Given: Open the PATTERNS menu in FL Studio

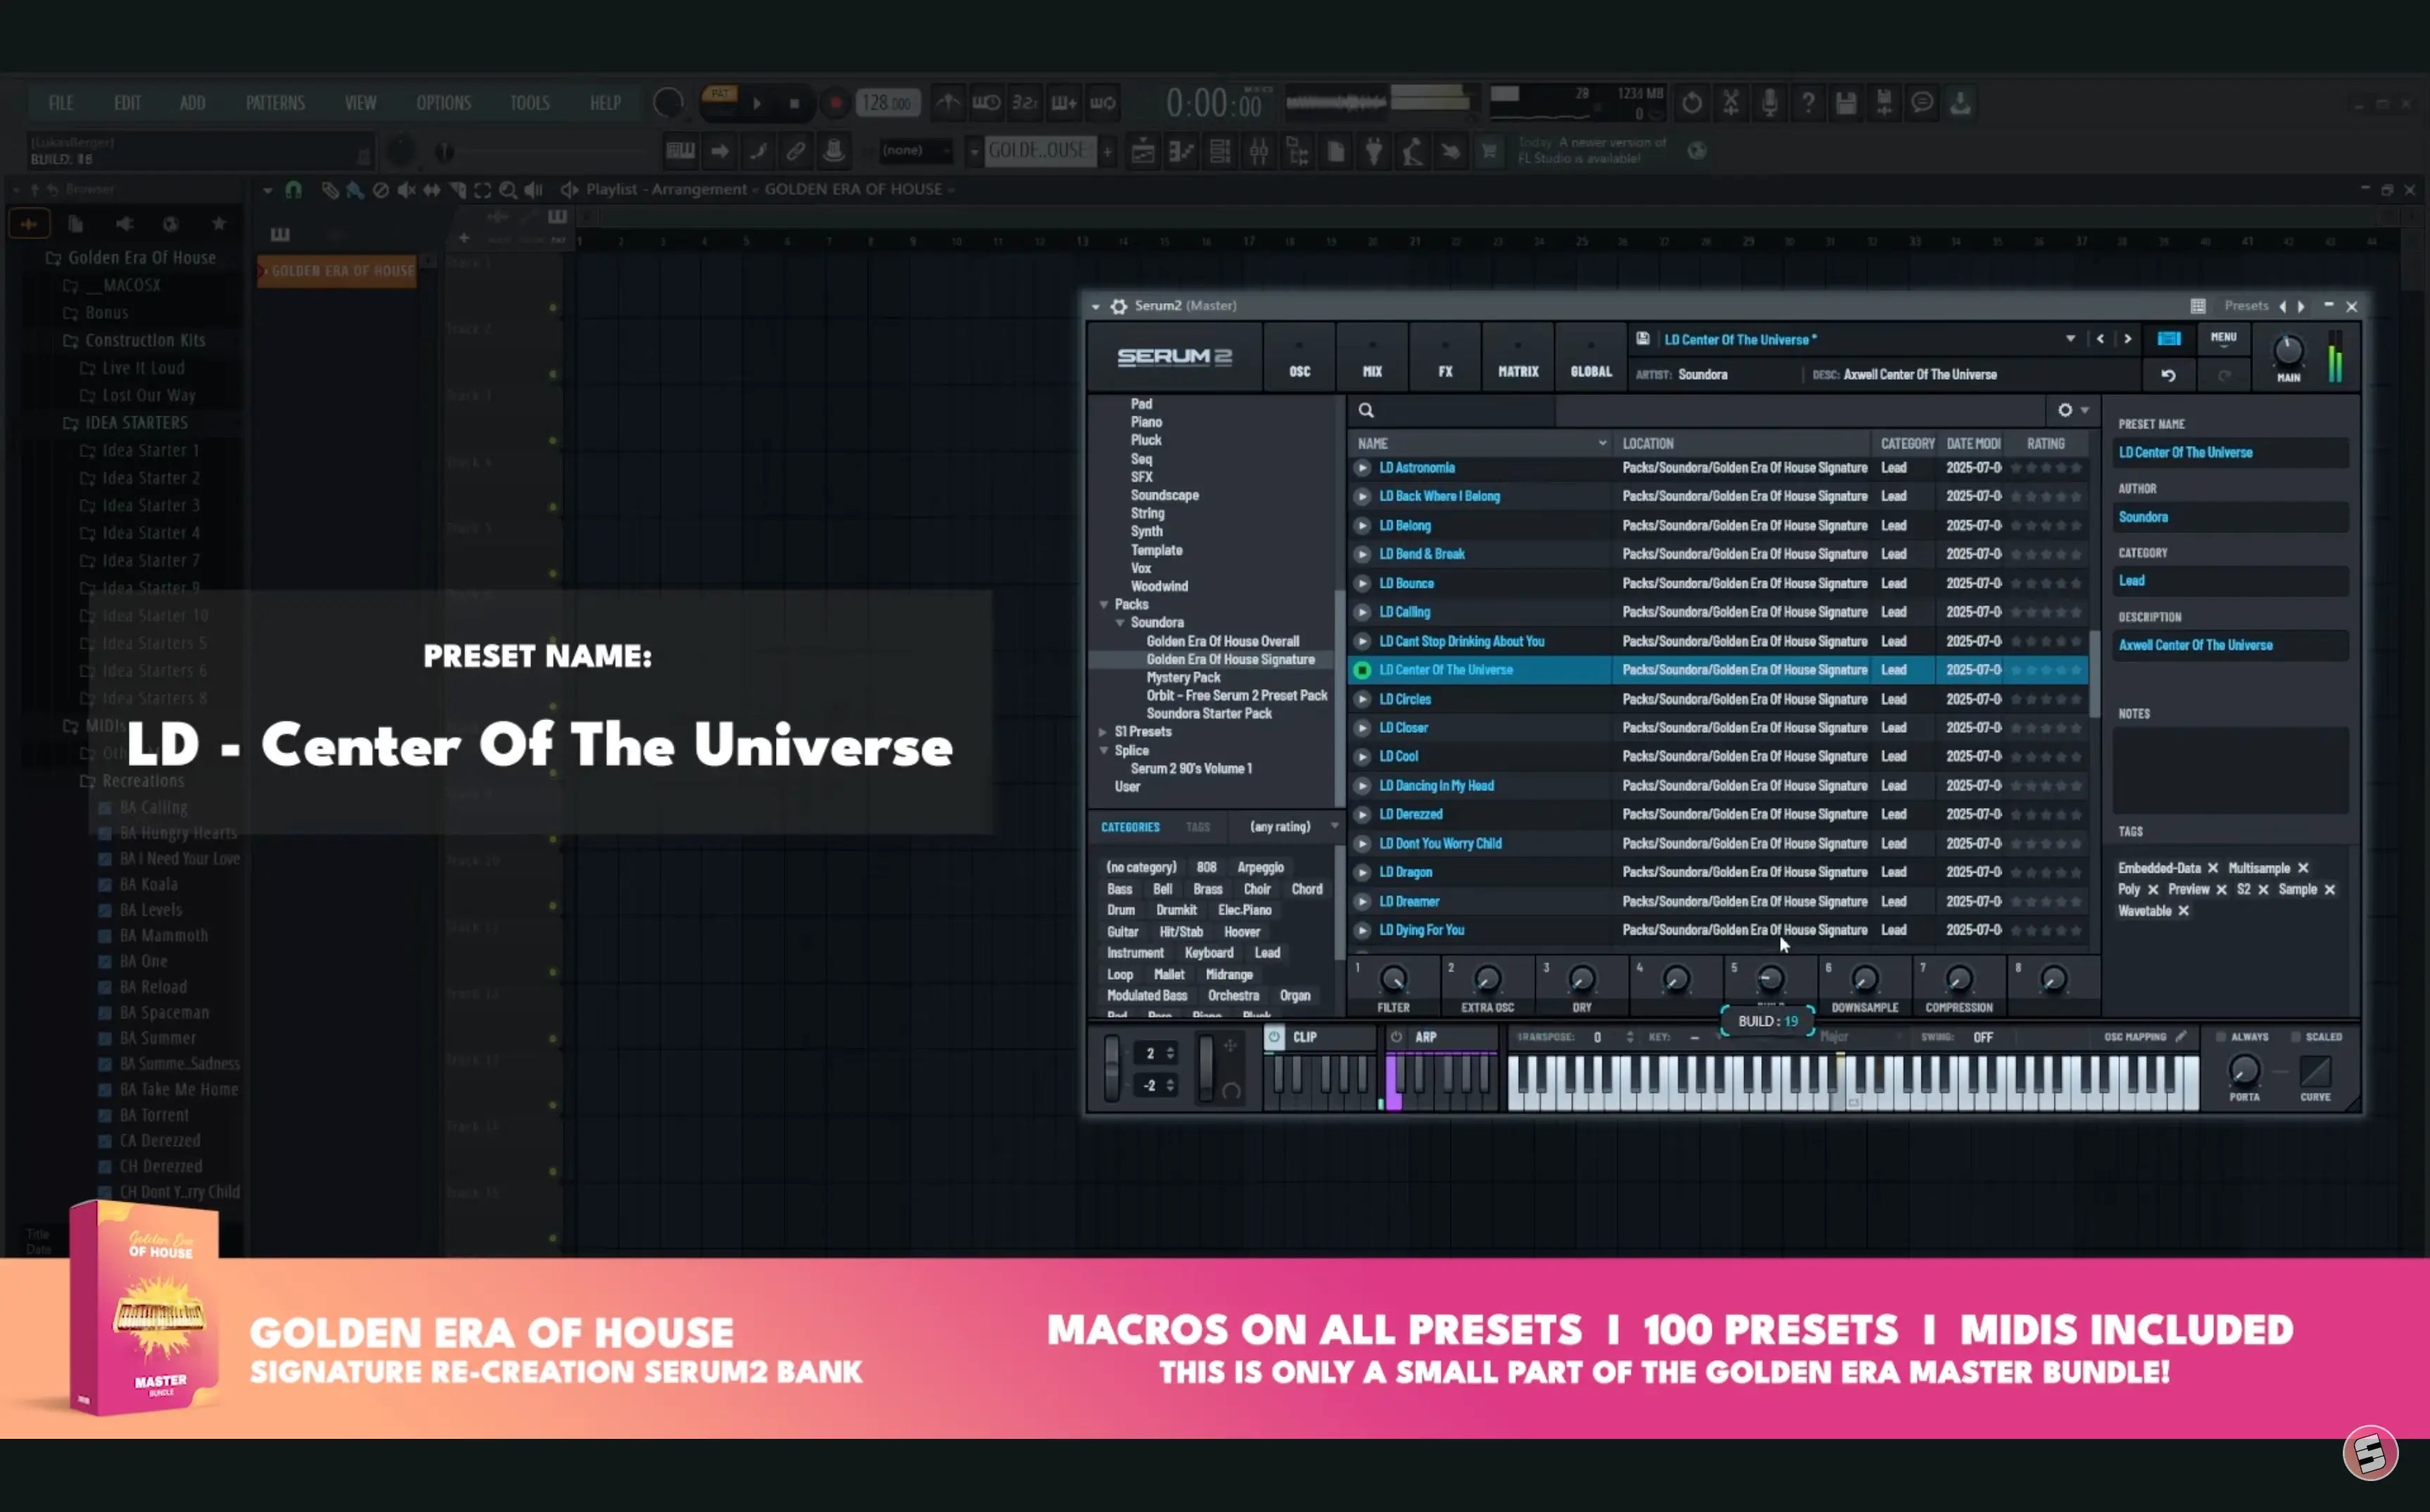Looking at the screenshot, I should 275,103.
